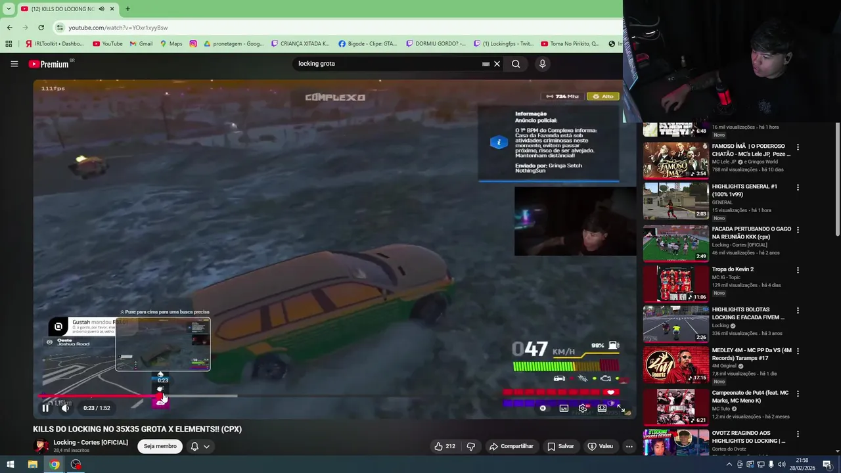841x473 pixels.
Task: Open the site information icon in the address bar
Action: [x=60, y=28]
